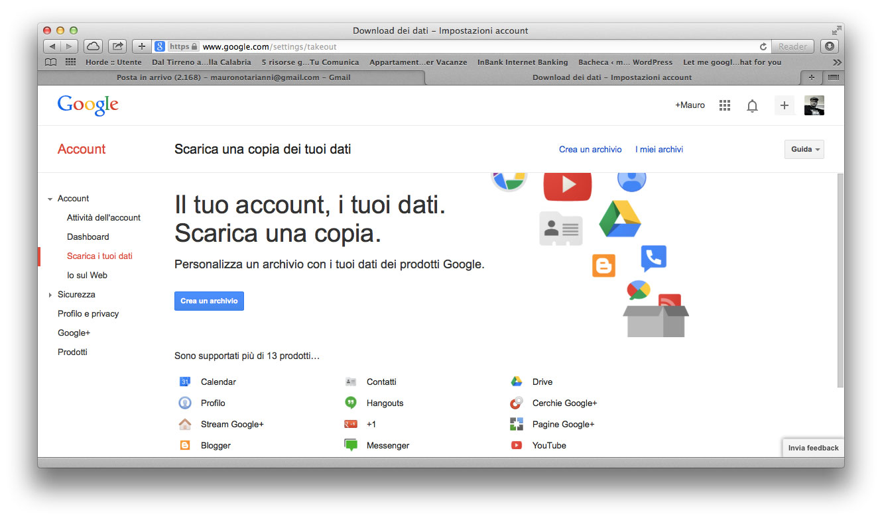882x520 pixels.
Task: Click the red Account heading link
Action: pyautogui.click(x=82, y=149)
